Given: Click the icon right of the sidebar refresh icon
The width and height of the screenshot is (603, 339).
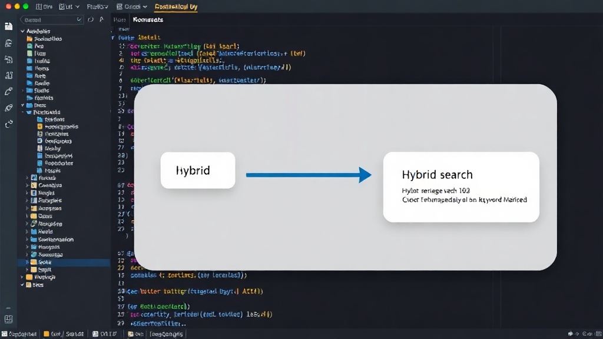Looking at the screenshot, I should tap(101, 19).
